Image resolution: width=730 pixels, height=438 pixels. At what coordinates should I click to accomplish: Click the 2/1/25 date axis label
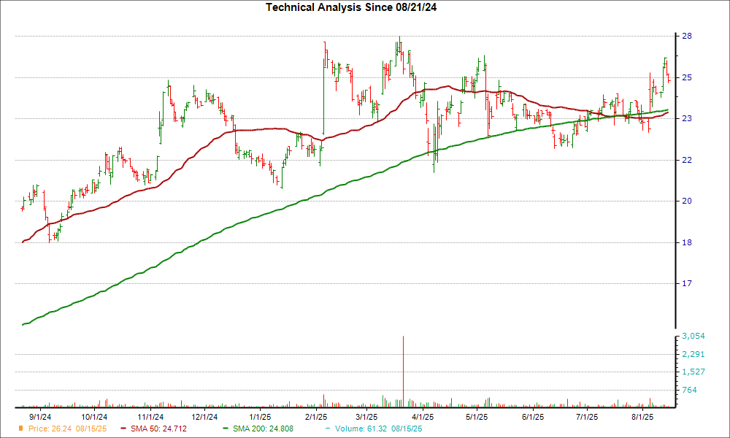pyautogui.click(x=316, y=417)
